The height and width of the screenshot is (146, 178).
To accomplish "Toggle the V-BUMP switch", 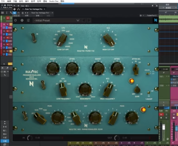I will 149,93.
